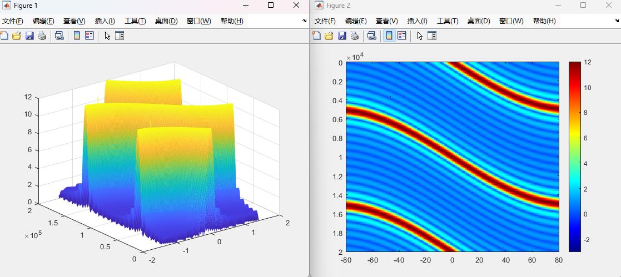The image size is (621, 277).
Task: Open 文件(F) menu in Figure 2
Action: [325, 21]
